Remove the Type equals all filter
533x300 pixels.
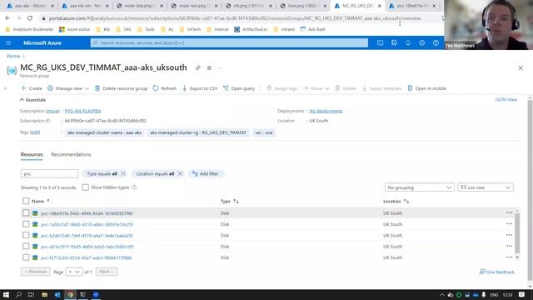(123, 174)
